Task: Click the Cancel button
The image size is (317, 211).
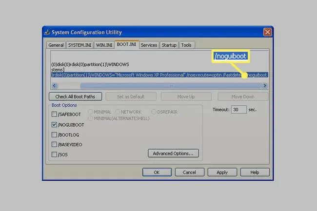Action: [189, 173]
